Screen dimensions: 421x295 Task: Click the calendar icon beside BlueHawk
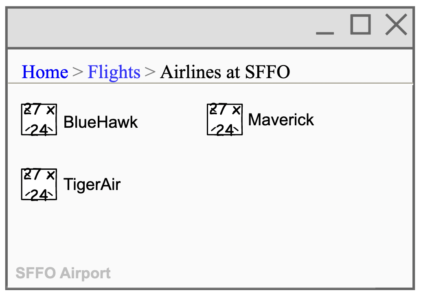tap(39, 119)
